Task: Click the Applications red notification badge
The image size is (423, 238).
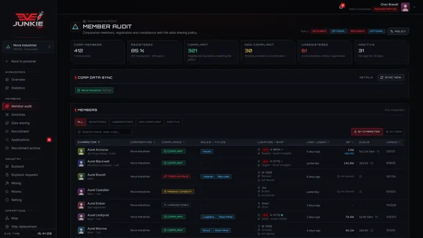Action: click(x=49, y=140)
